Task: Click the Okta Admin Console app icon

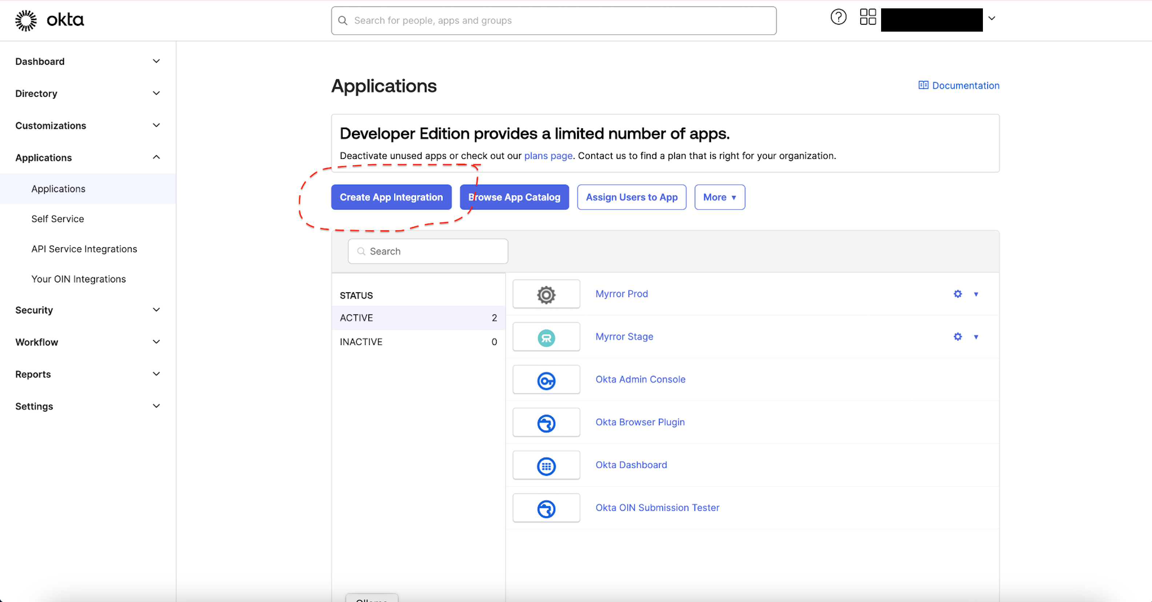Action: click(547, 379)
